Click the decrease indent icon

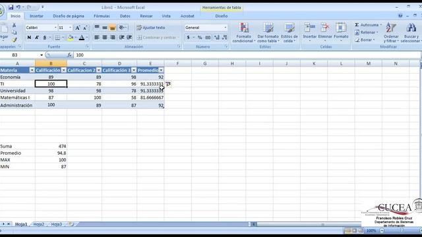pos(121,38)
